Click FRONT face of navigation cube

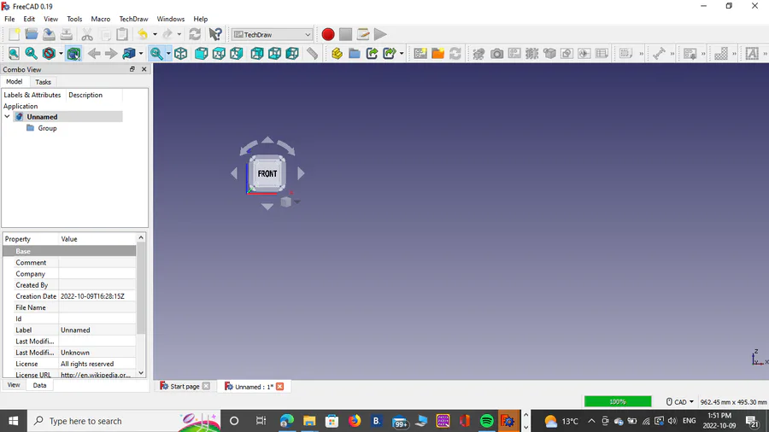point(267,173)
